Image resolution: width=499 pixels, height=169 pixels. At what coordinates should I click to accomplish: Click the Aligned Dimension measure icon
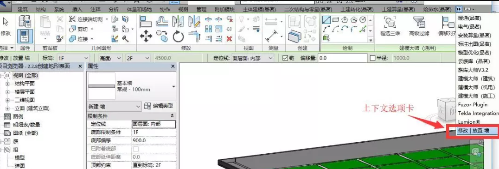click(271, 36)
